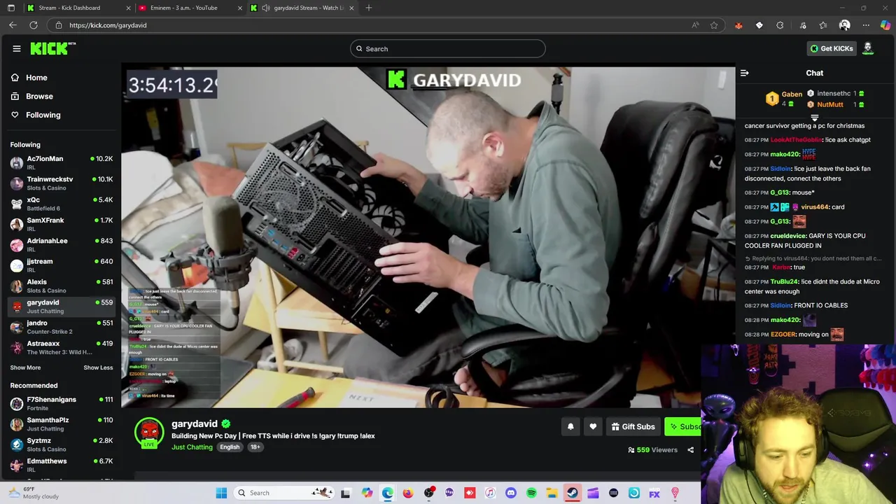This screenshot has height=504, width=896.
Task: Open Browse in sidebar
Action: [39, 96]
